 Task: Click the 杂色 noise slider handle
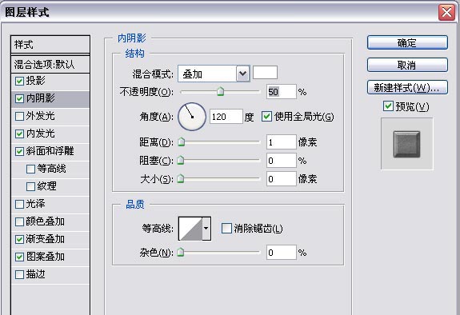click(181, 252)
